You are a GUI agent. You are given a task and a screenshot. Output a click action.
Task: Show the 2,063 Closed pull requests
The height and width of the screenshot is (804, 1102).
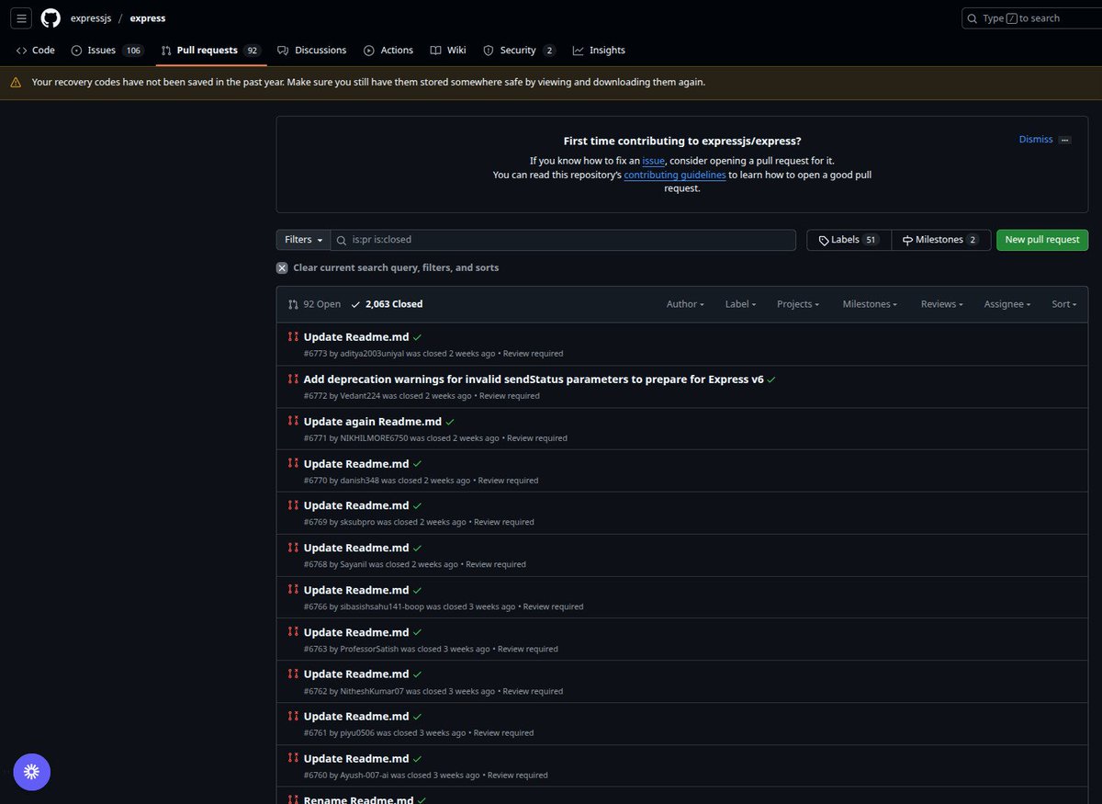click(387, 304)
